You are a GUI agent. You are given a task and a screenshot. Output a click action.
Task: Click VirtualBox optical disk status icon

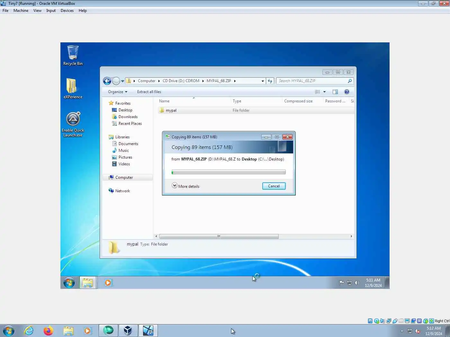pos(376,321)
